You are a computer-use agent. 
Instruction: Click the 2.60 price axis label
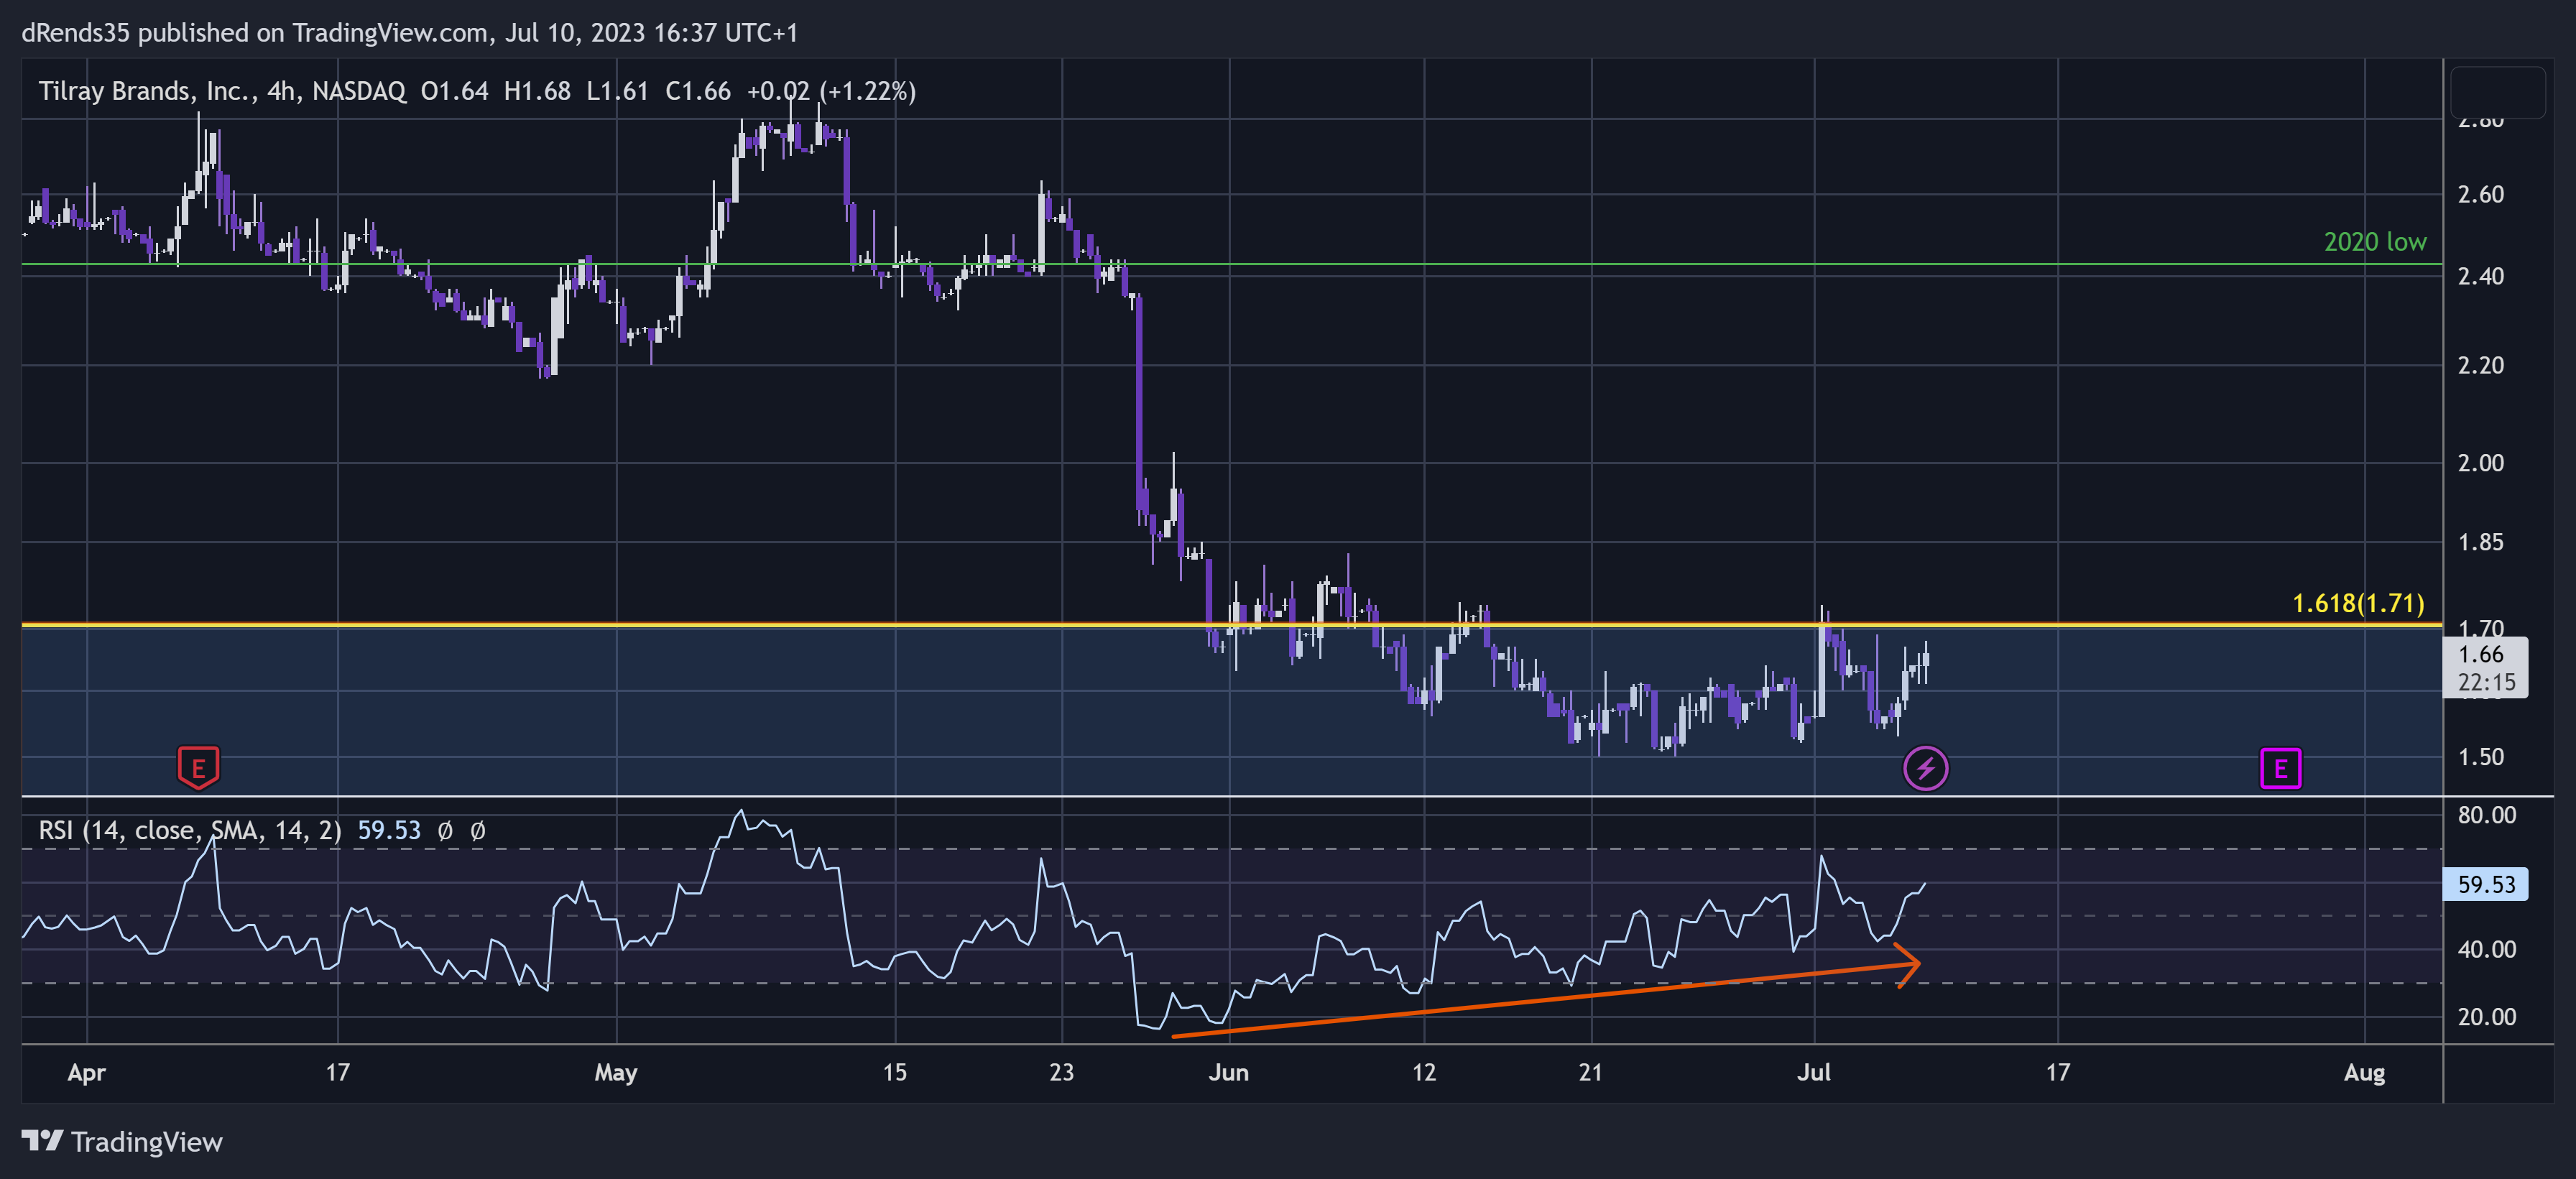(2480, 194)
